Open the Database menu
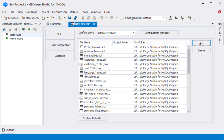This screenshot has width=224, height=140. (32, 12)
